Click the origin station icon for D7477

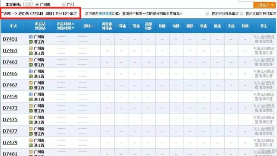(31, 129)
